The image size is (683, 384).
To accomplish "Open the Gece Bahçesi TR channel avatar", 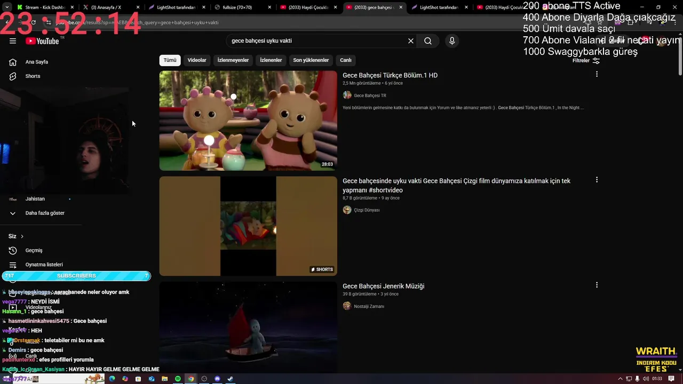I will 347,95.
